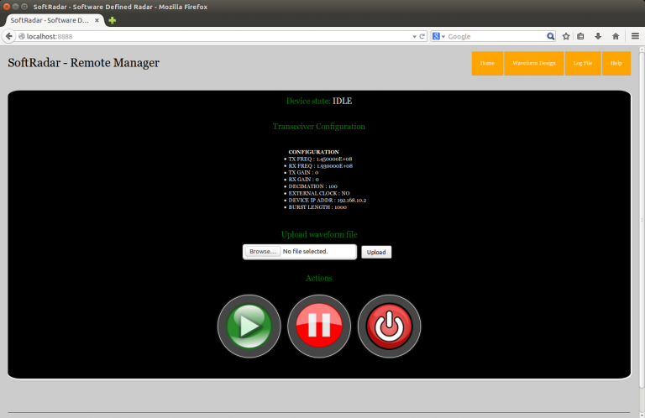This screenshot has width=645, height=418.
Task: Click the Upload button
Action: click(x=376, y=252)
